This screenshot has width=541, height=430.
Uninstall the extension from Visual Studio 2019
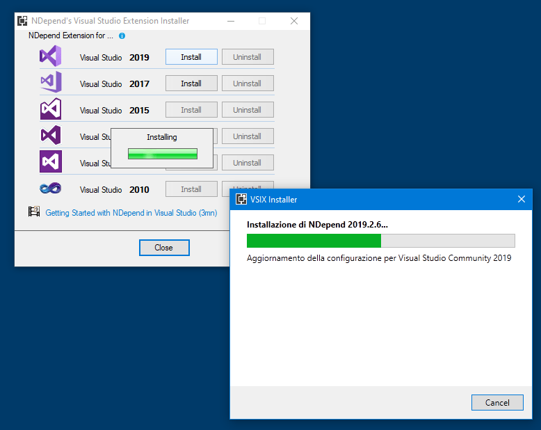[248, 57]
